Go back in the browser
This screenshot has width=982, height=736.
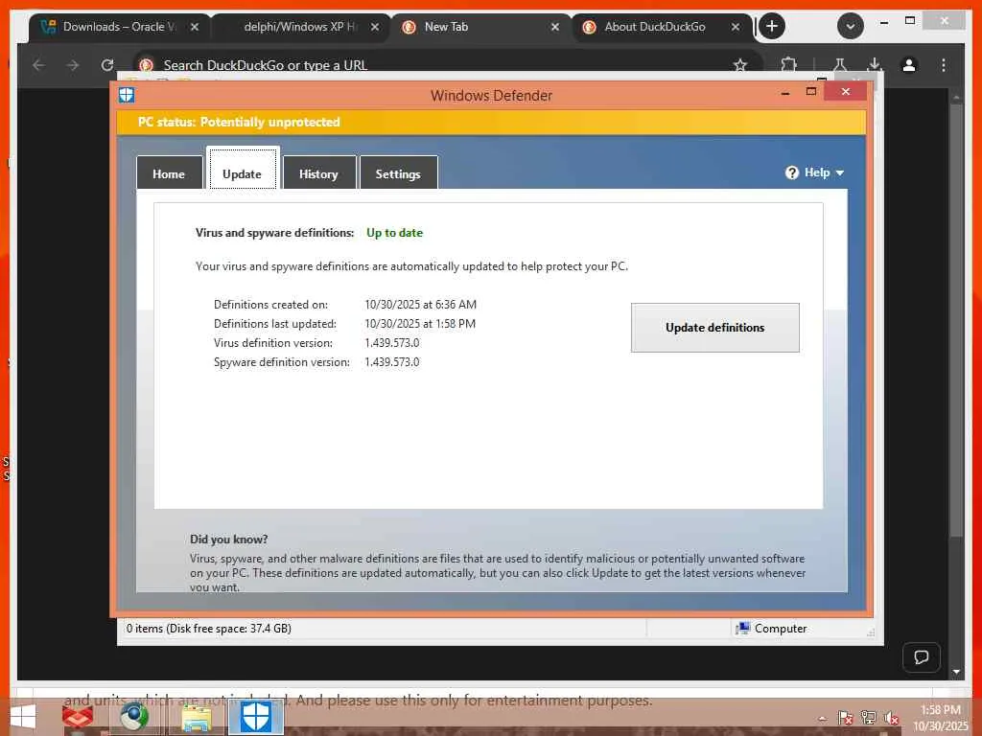(x=38, y=65)
